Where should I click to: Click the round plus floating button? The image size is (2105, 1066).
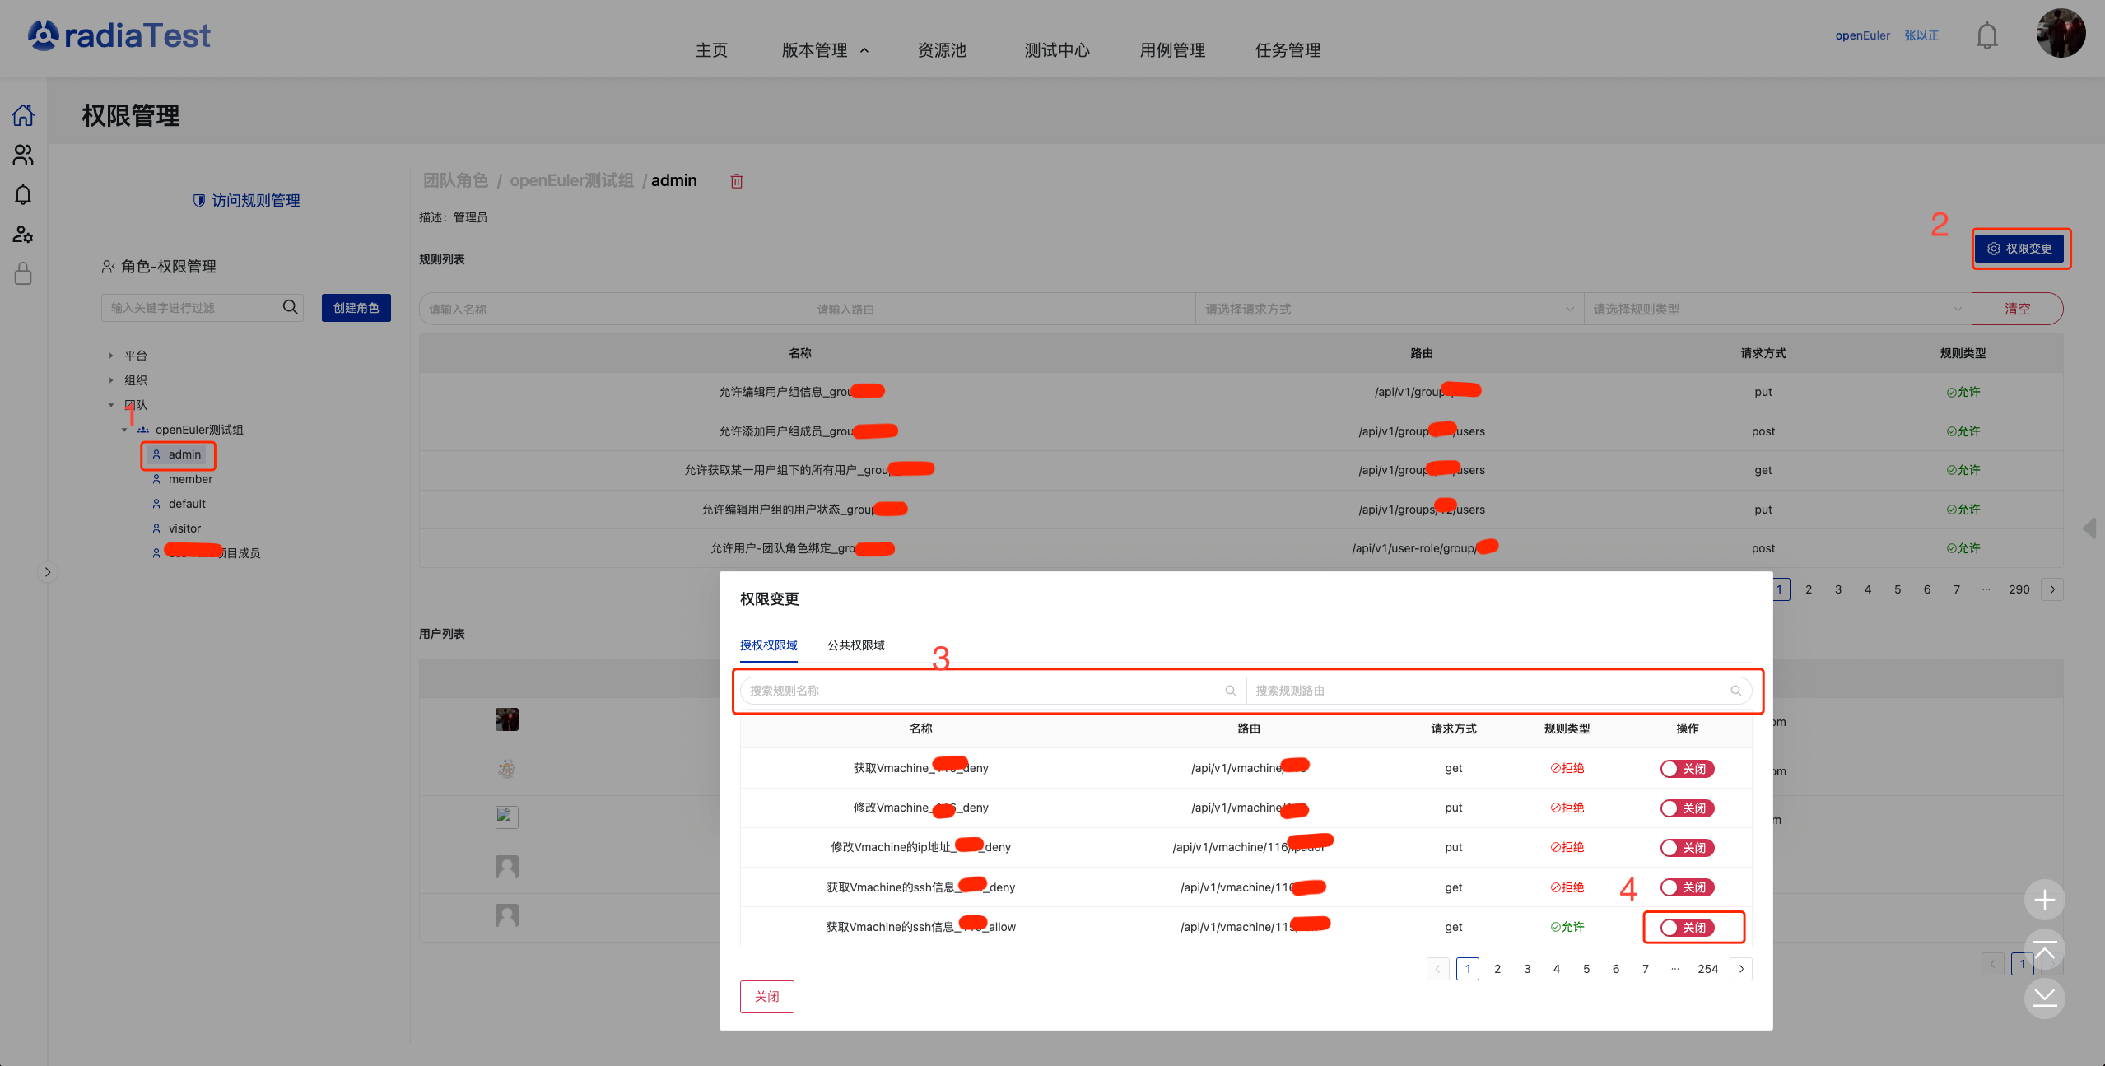coord(2044,900)
